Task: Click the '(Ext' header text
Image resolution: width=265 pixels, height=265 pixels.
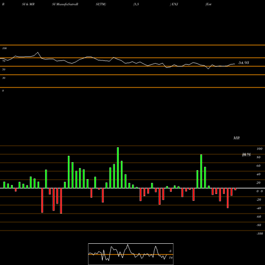Action: pos(208,4)
